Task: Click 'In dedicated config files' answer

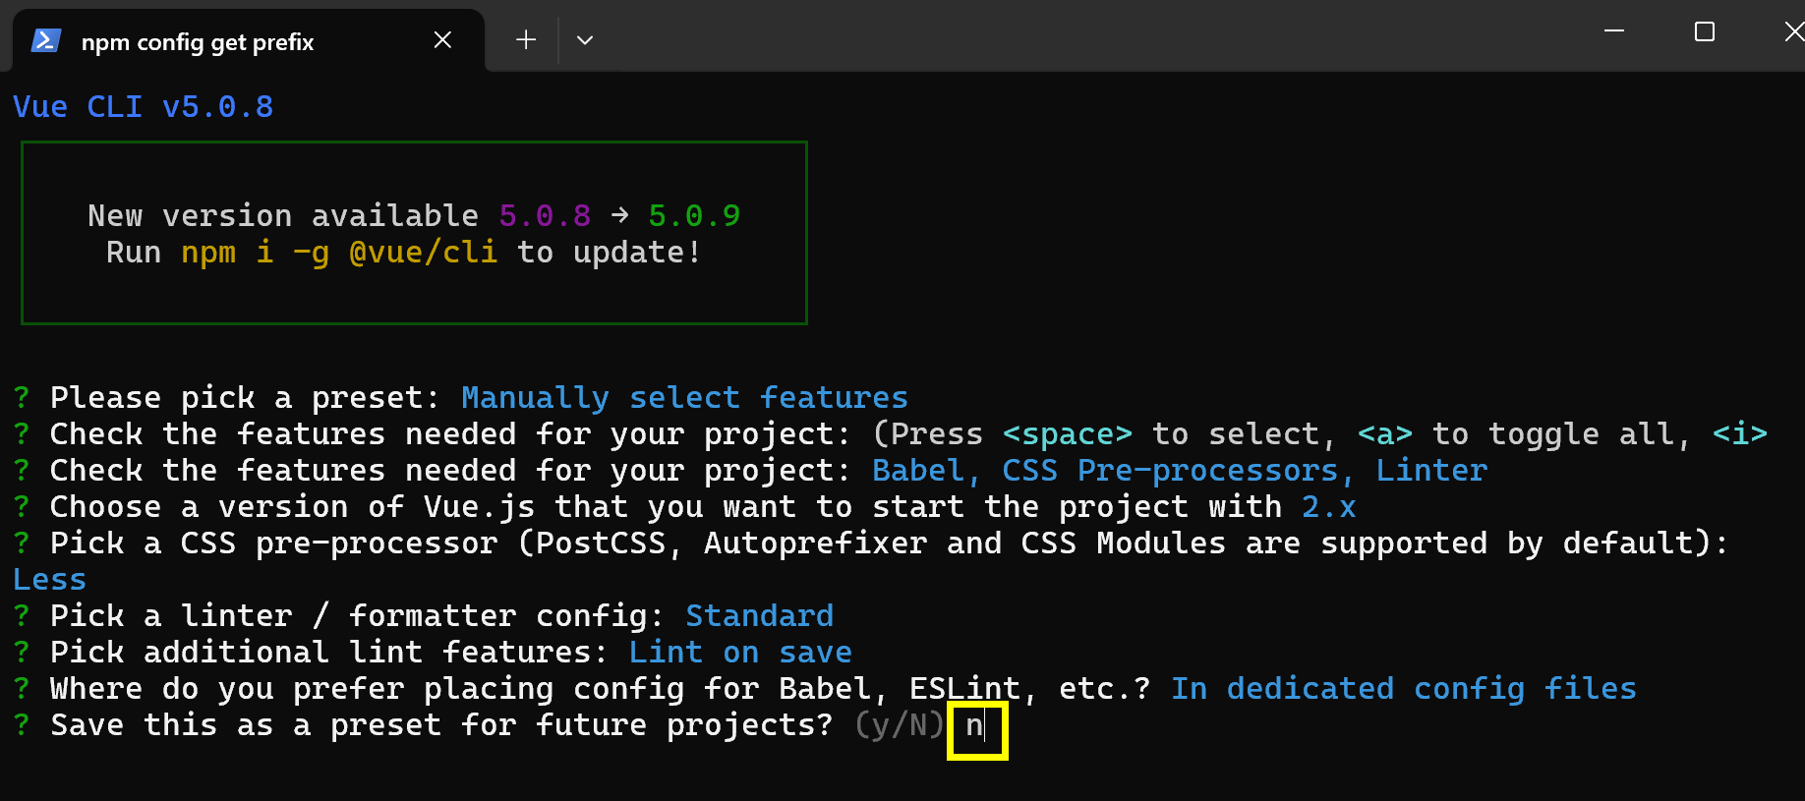Action: click(1404, 689)
